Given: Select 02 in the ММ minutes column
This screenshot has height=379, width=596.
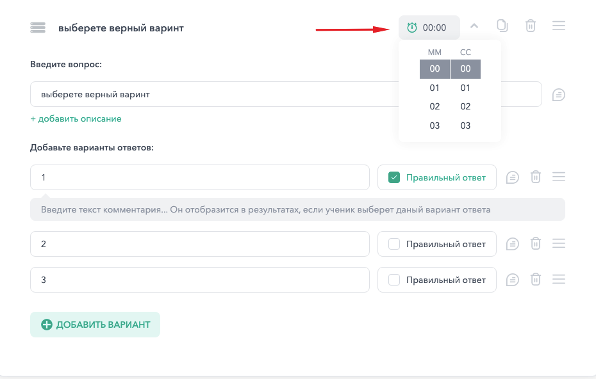Looking at the screenshot, I should click(435, 106).
